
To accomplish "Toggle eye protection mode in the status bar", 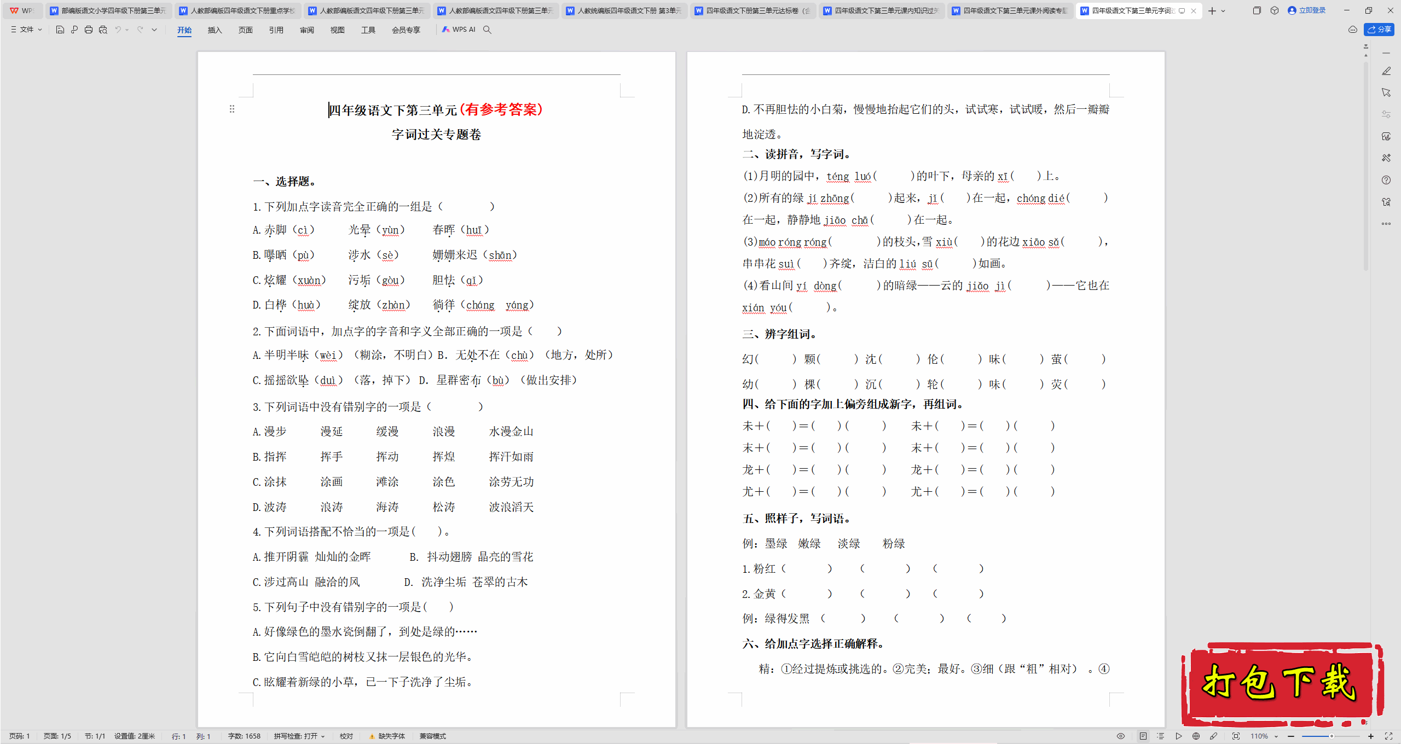I will [1121, 736].
